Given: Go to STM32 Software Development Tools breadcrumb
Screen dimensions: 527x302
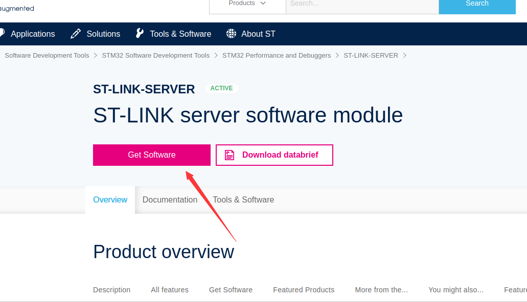Looking at the screenshot, I should (x=155, y=56).
